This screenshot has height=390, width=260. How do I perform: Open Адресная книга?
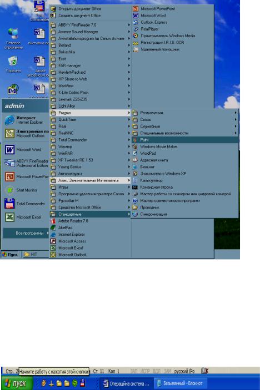[184, 160]
